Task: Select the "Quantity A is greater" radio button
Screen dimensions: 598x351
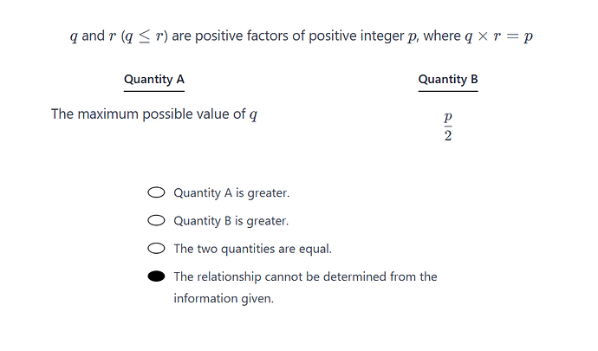Action: pyautogui.click(x=156, y=192)
